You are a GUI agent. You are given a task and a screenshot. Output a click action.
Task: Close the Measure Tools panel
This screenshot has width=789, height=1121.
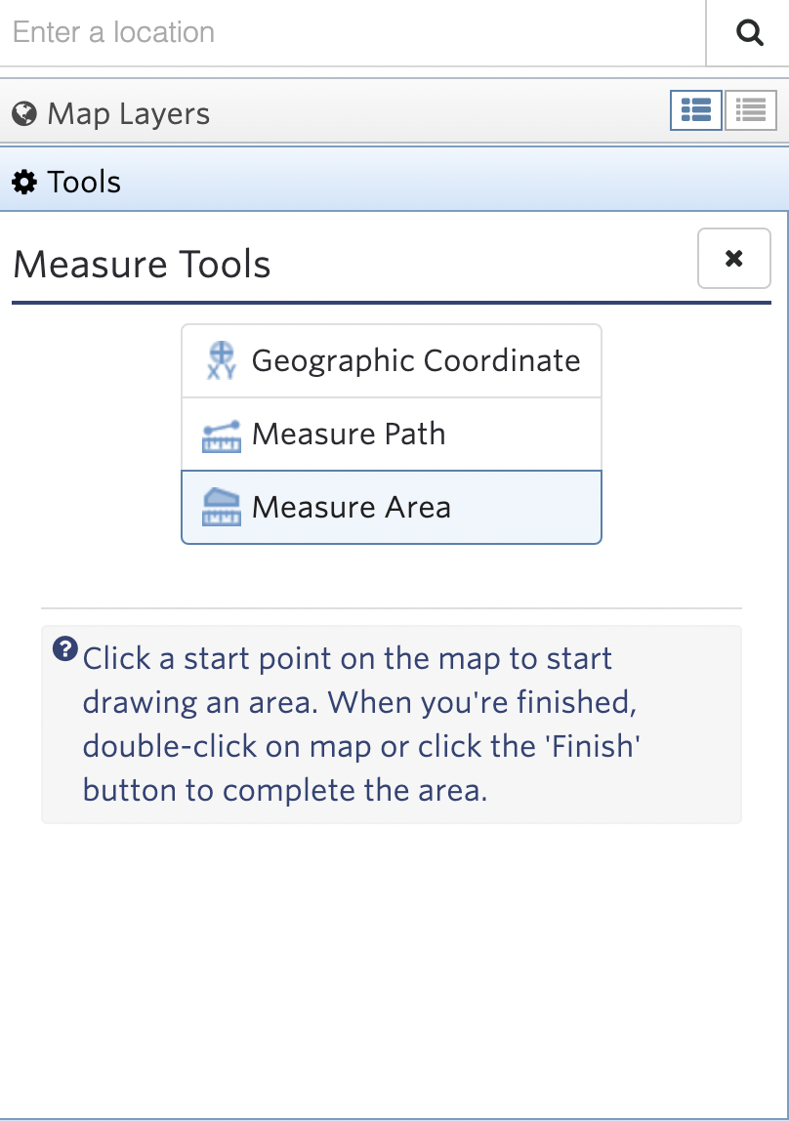[733, 257]
